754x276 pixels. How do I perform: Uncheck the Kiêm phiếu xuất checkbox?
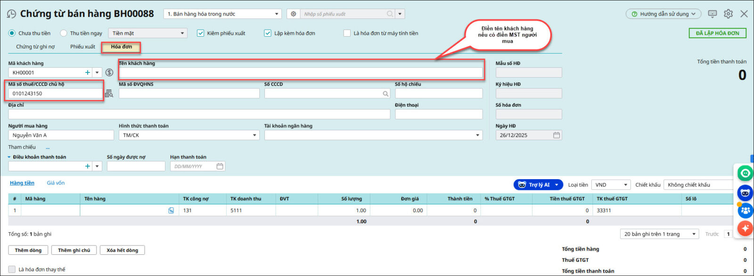point(201,33)
